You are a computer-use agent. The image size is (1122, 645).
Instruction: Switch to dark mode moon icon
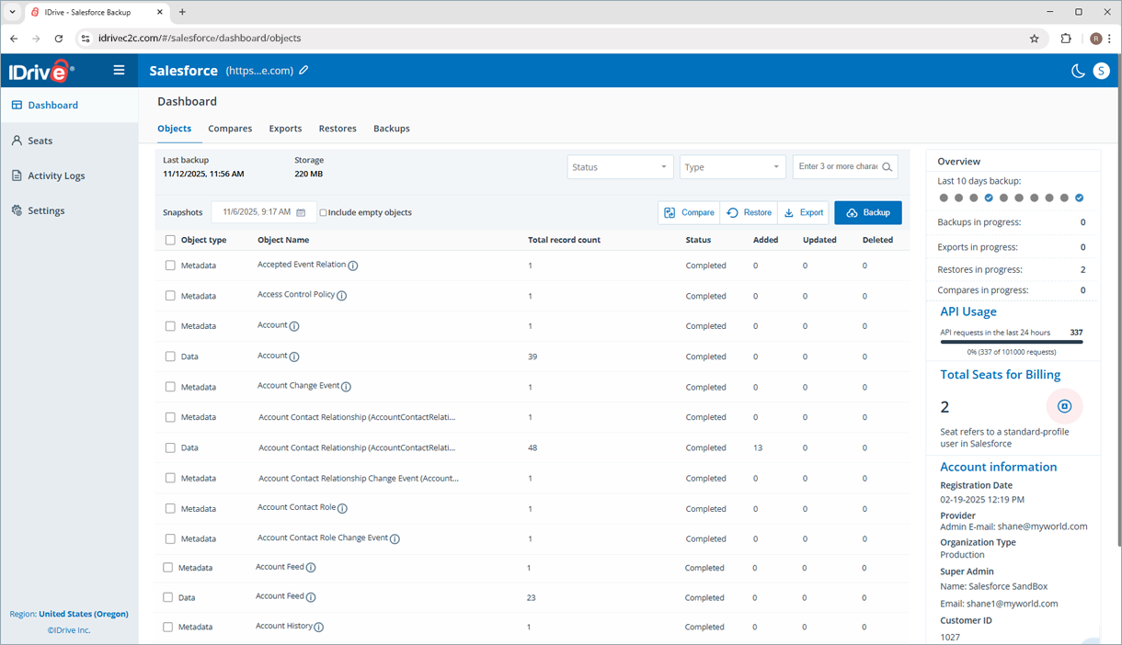tap(1079, 71)
